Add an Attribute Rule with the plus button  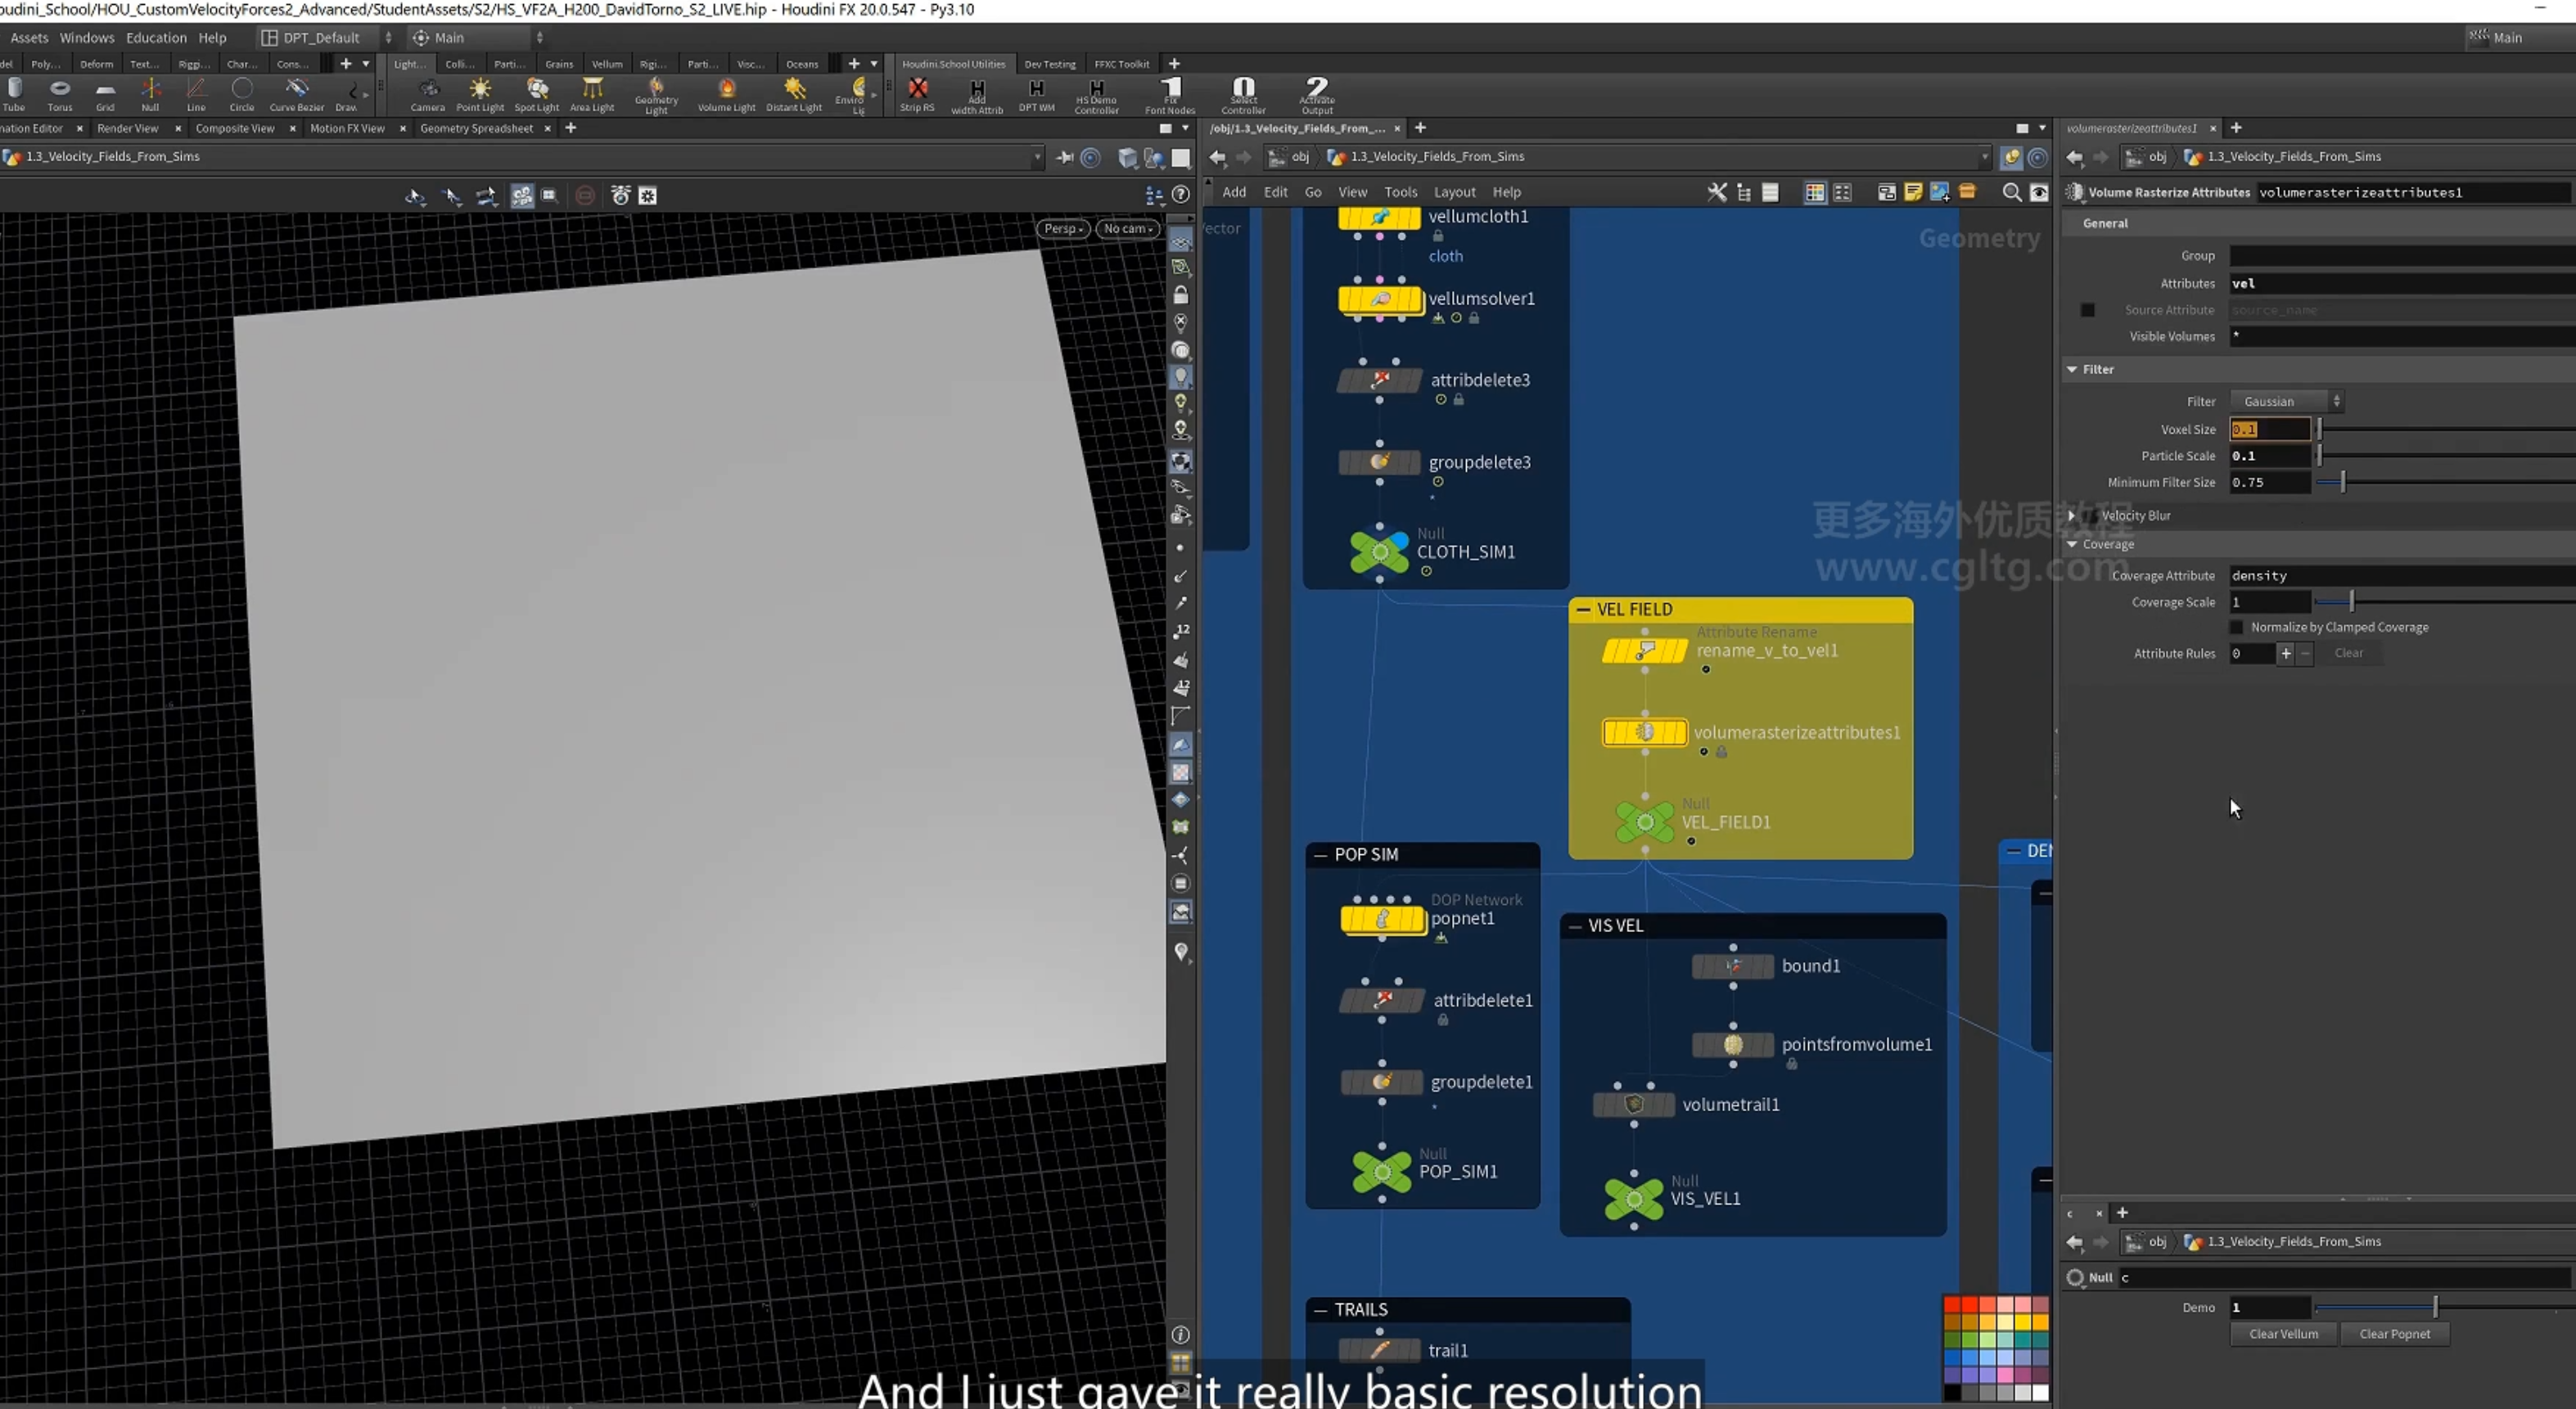(2286, 654)
